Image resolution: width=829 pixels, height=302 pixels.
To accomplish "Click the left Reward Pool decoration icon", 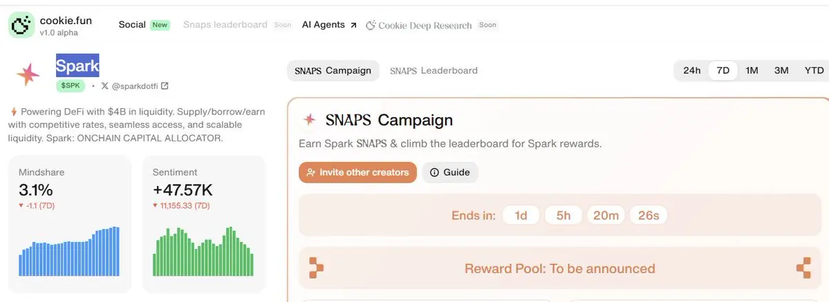I will pos(316,268).
